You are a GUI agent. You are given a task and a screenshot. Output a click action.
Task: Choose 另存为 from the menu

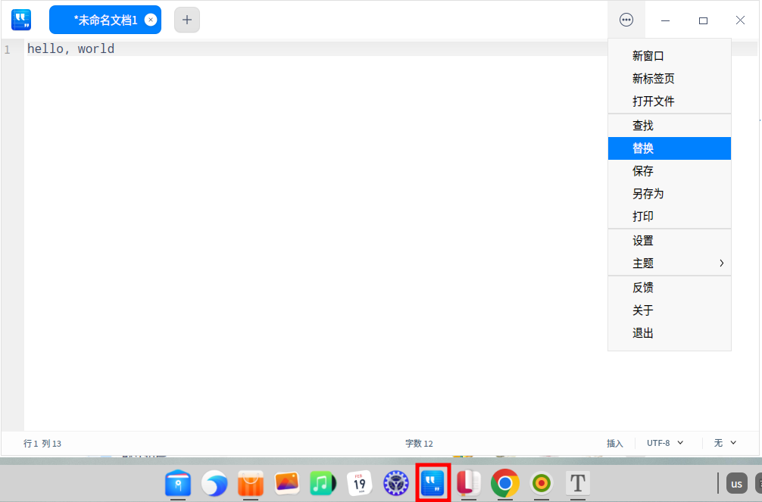click(669, 194)
